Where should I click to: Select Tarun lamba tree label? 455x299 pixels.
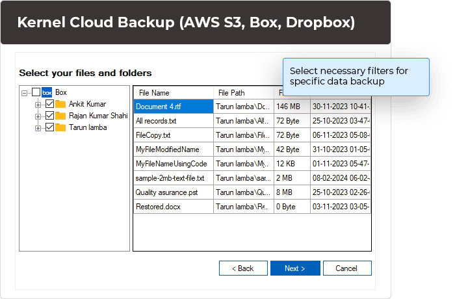(x=88, y=127)
